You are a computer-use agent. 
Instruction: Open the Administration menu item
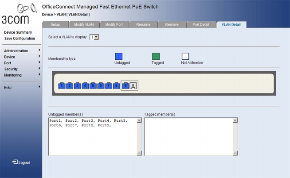tap(16, 51)
